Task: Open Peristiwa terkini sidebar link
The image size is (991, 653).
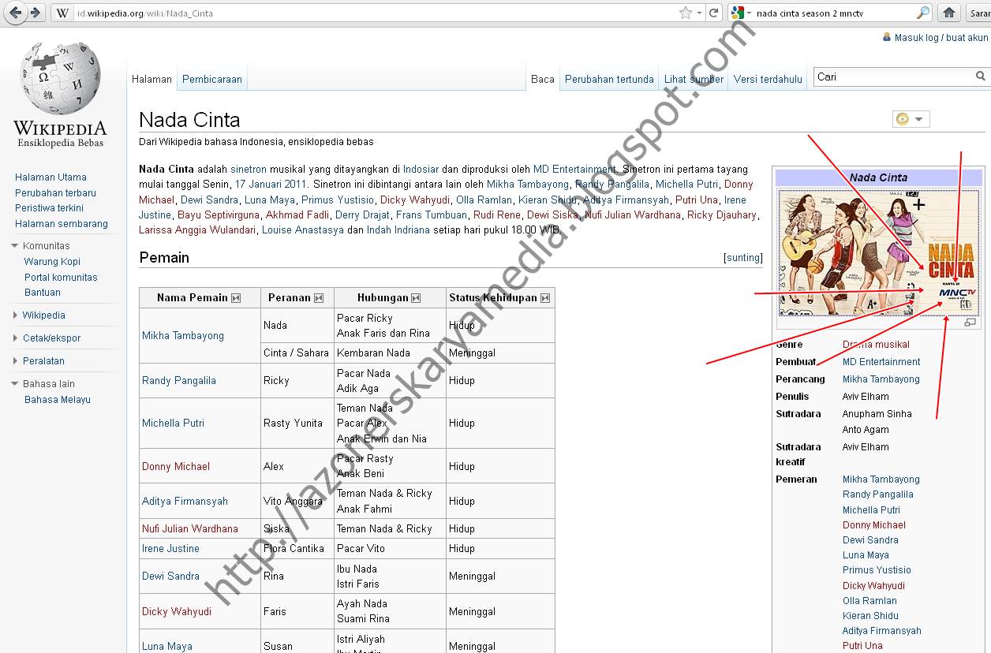Action: click(x=49, y=207)
